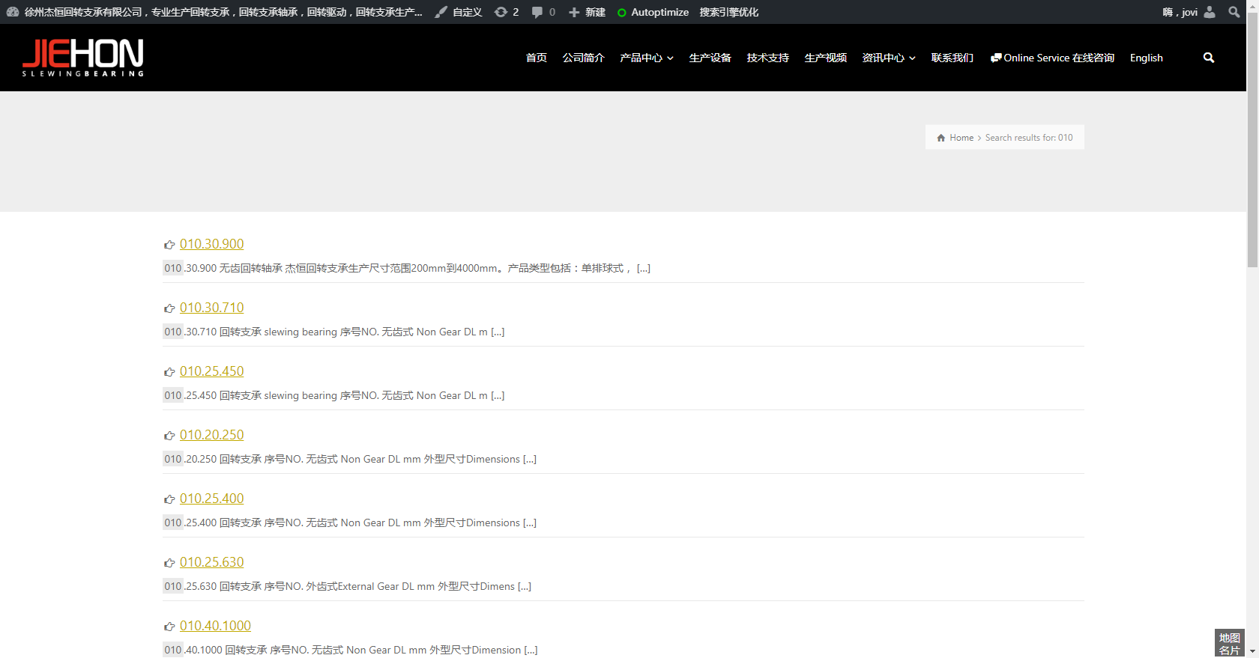The height and width of the screenshot is (658, 1259).
Task: Expand the 产品中心 dropdown chevron
Action: click(670, 58)
